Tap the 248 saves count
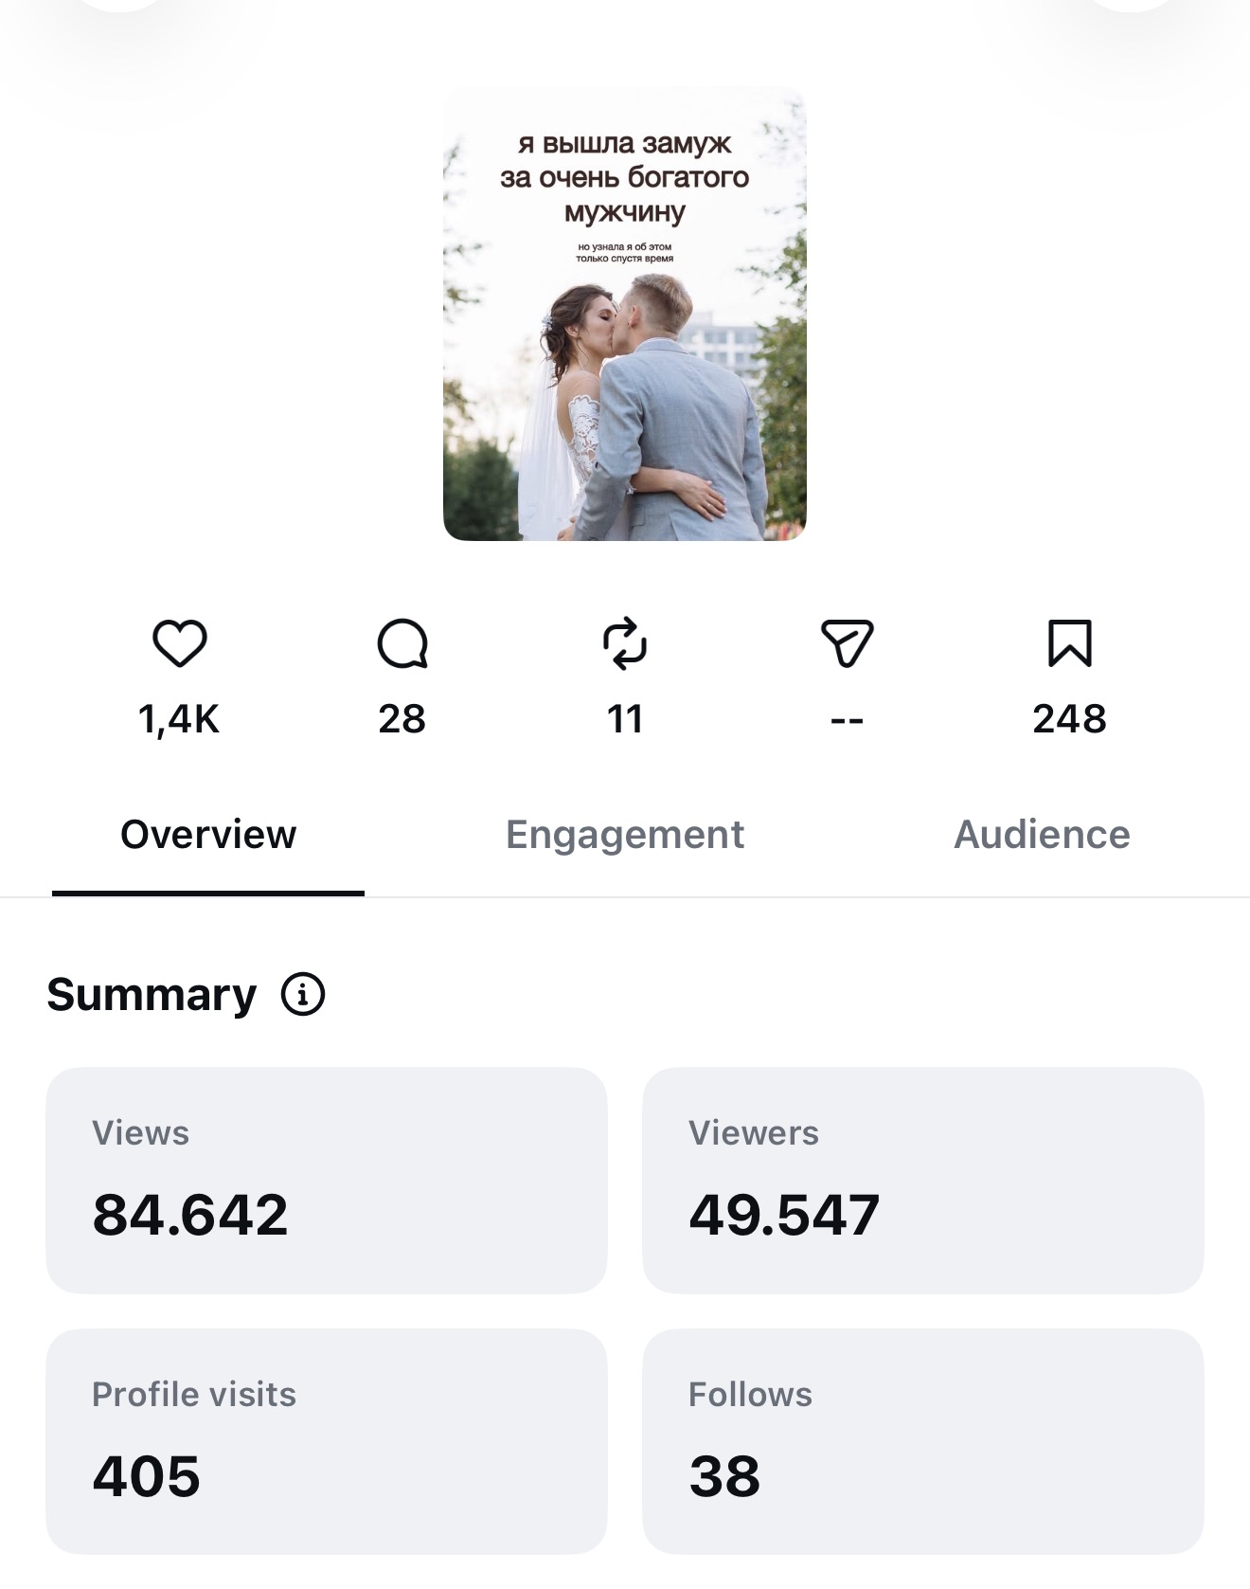The height and width of the screenshot is (1589, 1250). 1070,719
